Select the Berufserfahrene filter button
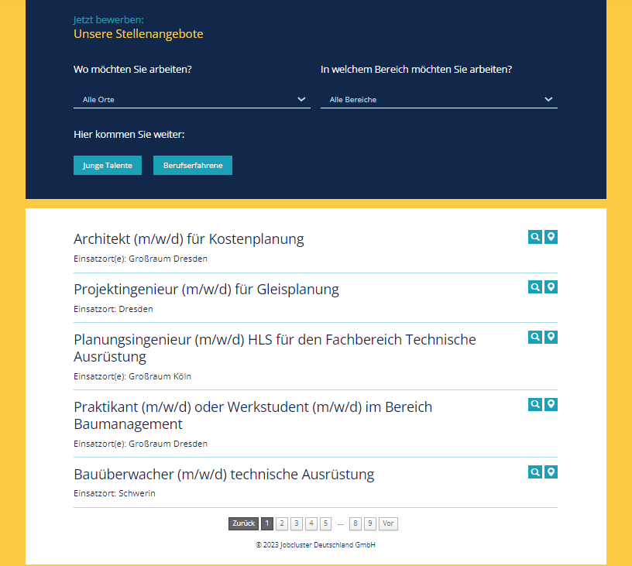This screenshot has width=632, height=566. (193, 166)
